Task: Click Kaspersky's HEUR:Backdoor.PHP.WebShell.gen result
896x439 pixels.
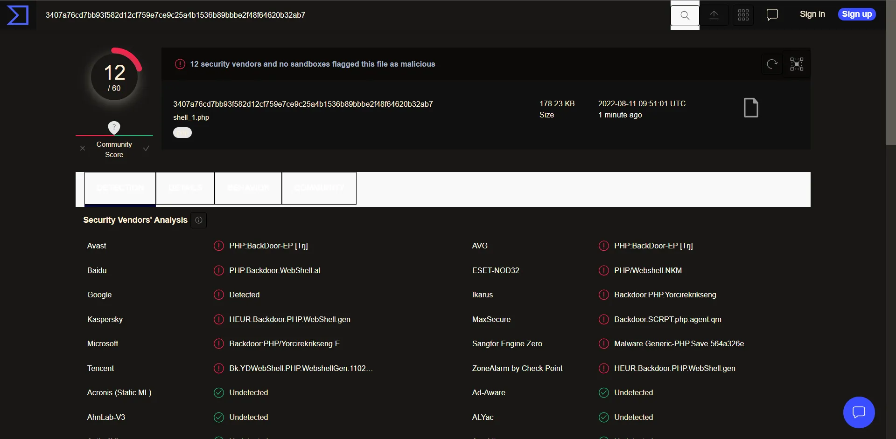Action: coord(290,319)
